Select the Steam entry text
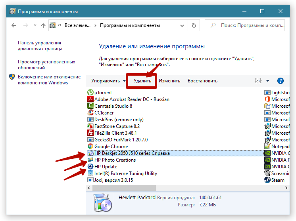The image size is (296, 221). (x=278, y=180)
